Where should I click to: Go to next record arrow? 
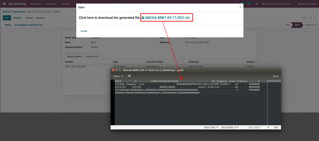(x=315, y=18)
